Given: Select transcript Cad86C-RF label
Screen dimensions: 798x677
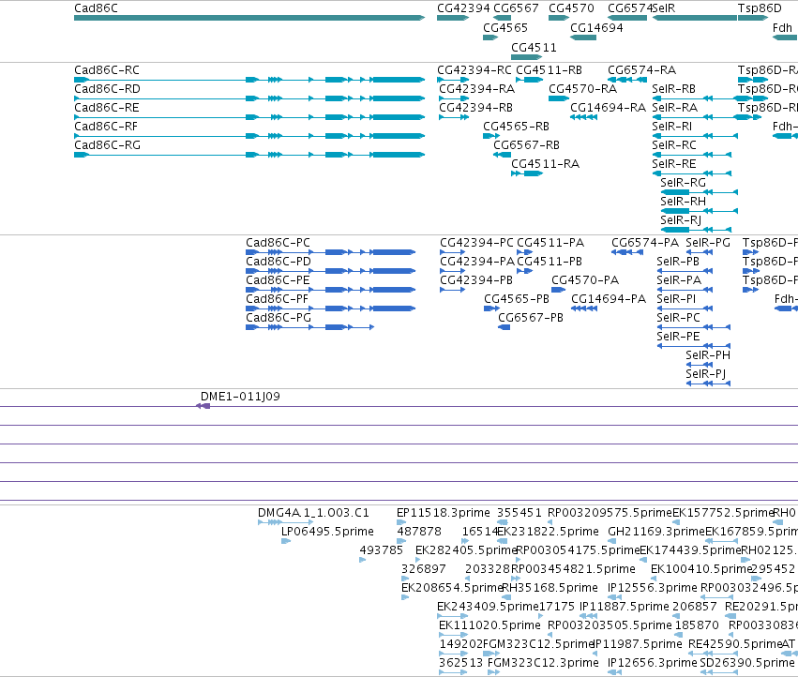Looking at the screenshot, I should point(106,127).
